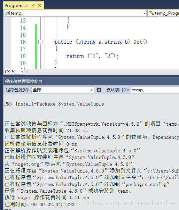Toggle pin on Program.cs tab
This screenshot has width=179, height=210.
click(33, 6)
